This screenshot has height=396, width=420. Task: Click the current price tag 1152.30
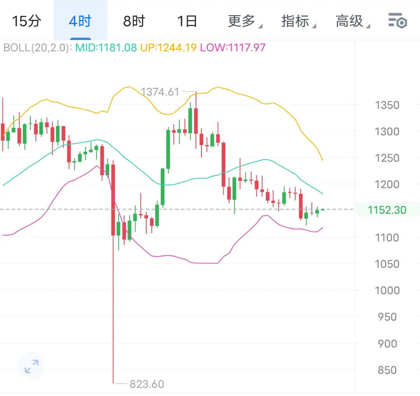point(387,210)
